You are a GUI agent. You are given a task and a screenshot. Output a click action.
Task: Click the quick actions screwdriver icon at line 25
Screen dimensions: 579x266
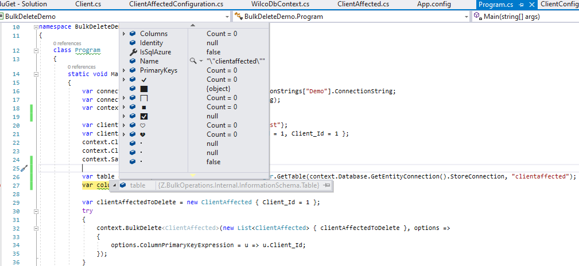pos(24,169)
